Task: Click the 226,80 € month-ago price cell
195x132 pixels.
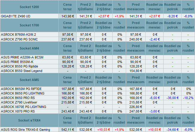Action: click(x=136, y=107)
